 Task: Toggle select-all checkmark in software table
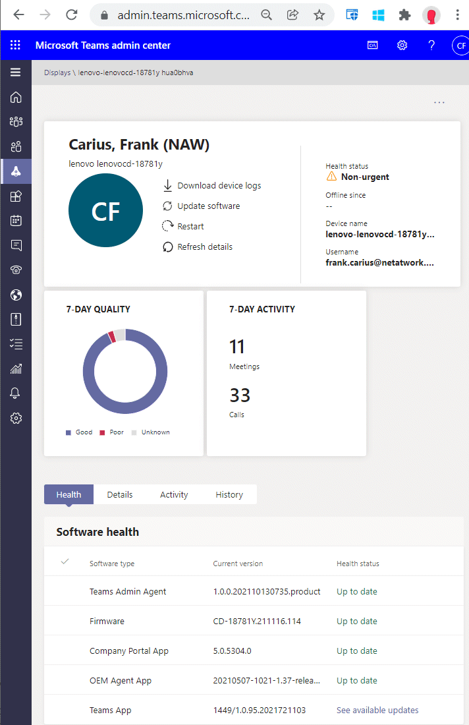[65, 562]
